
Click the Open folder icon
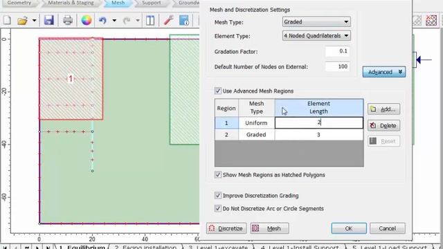click(x=22, y=20)
